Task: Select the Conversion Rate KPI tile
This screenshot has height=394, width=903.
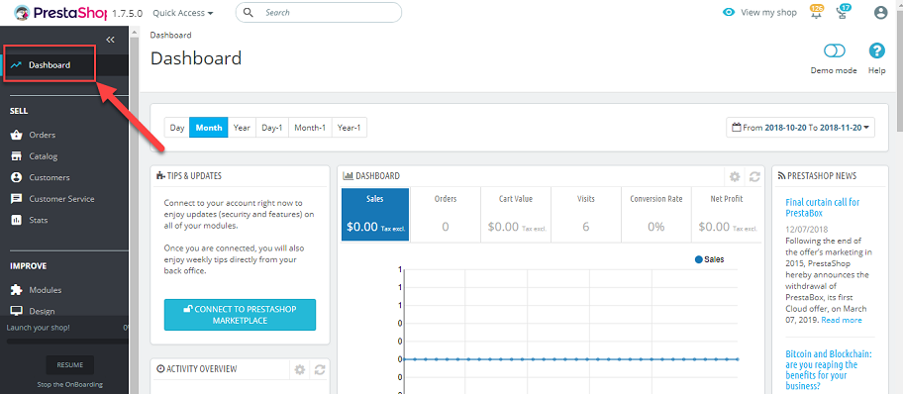Action: coord(655,214)
